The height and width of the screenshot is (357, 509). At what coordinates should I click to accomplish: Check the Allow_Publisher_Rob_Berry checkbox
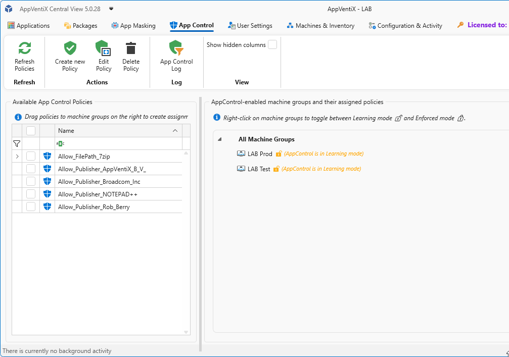31,207
